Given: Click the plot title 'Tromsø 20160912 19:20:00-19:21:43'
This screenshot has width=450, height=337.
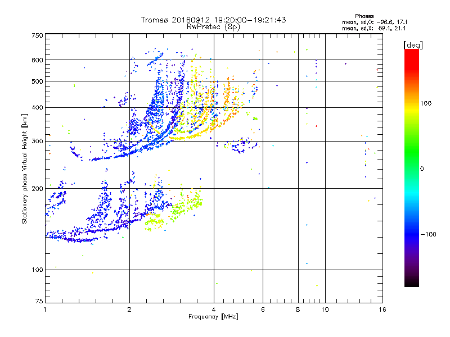Looking at the screenshot, I should pyautogui.click(x=213, y=20).
